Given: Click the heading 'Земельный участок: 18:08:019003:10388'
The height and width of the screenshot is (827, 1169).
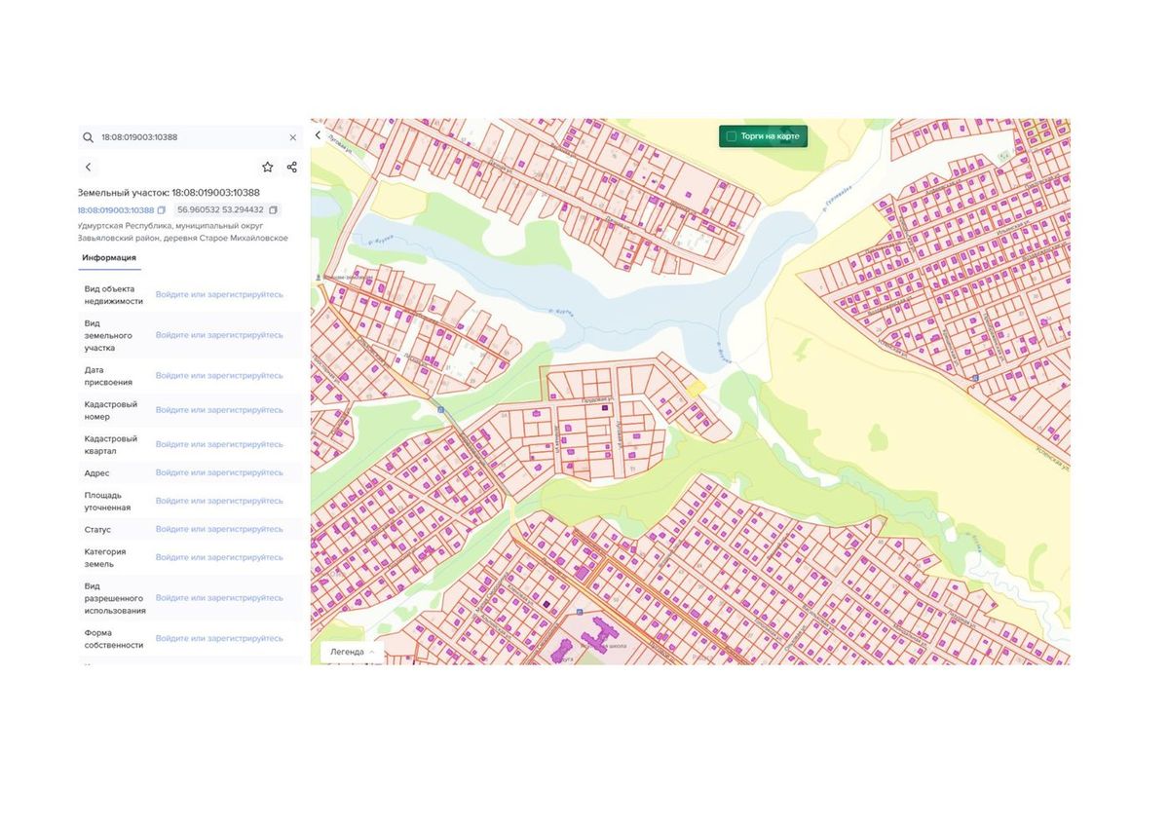Looking at the screenshot, I should pos(169,193).
